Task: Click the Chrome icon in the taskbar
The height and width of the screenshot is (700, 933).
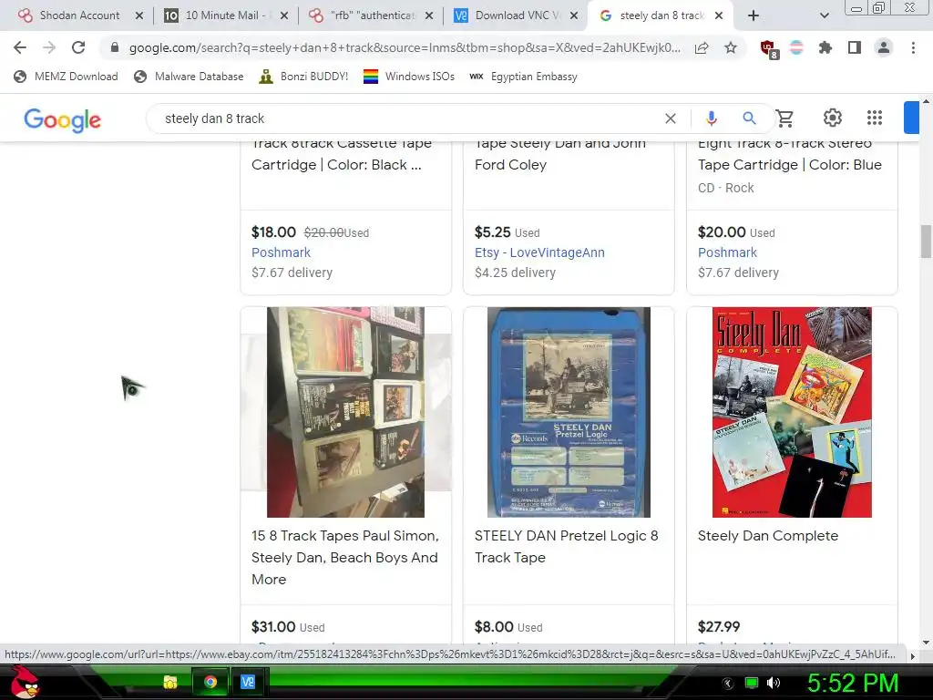Action: [210, 682]
